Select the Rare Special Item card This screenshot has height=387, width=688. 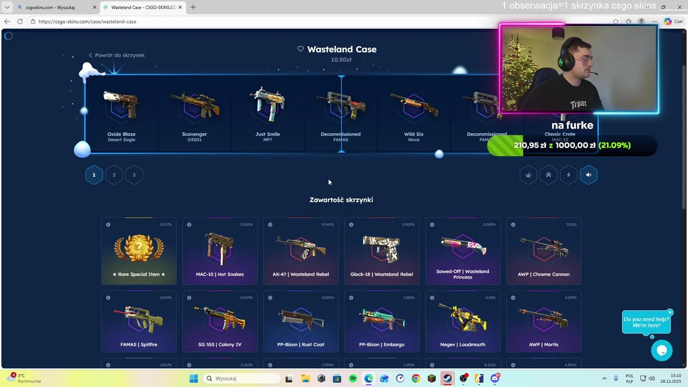click(x=139, y=251)
